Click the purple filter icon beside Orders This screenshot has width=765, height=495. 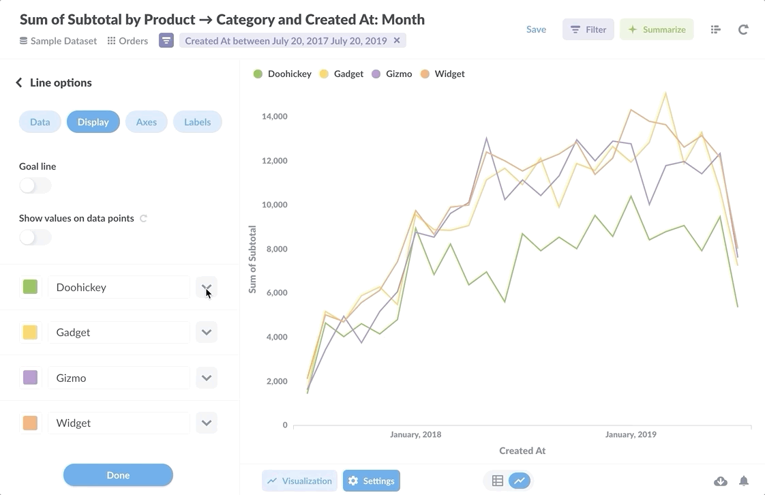(166, 41)
